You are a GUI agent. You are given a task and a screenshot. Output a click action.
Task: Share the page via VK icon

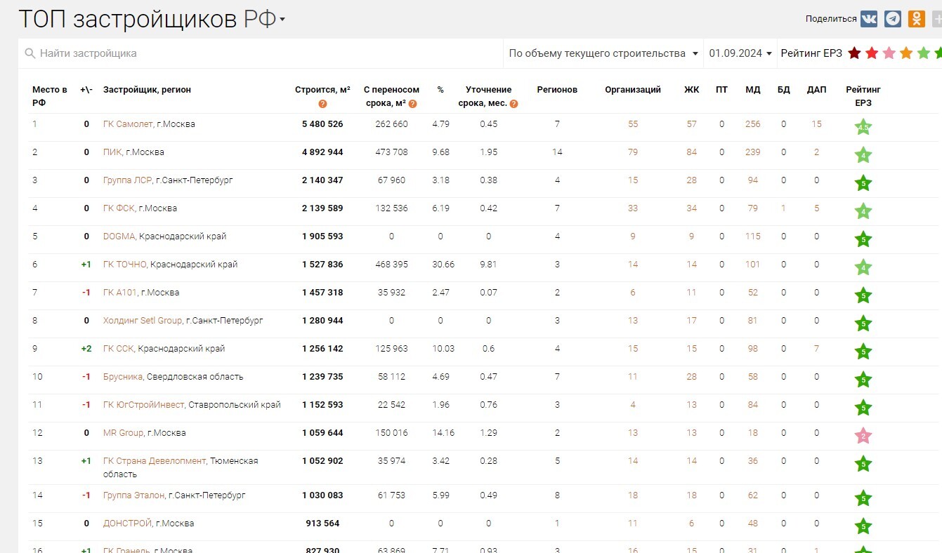click(x=869, y=19)
